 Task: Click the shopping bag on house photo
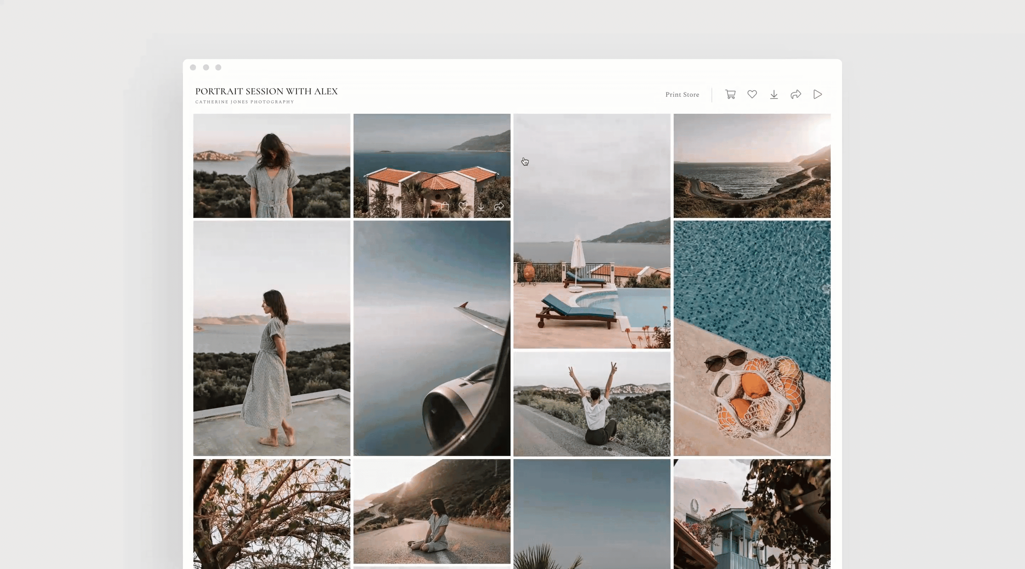pos(445,206)
